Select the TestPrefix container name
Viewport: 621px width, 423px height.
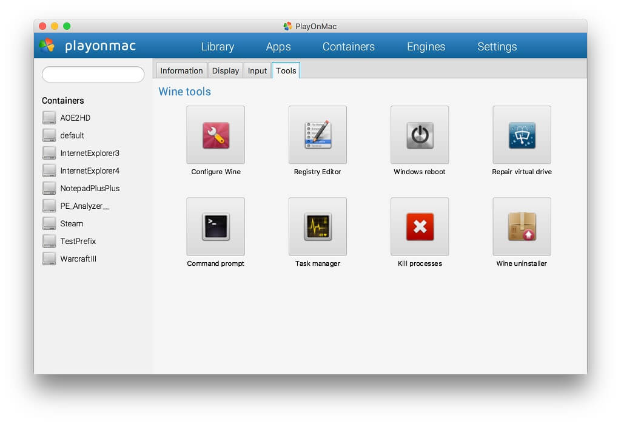coord(78,241)
